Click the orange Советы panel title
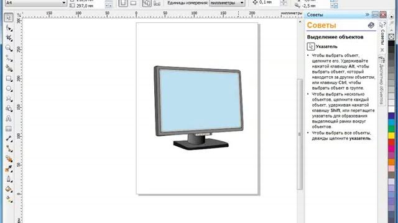398x223 pixels. [x=322, y=25]
